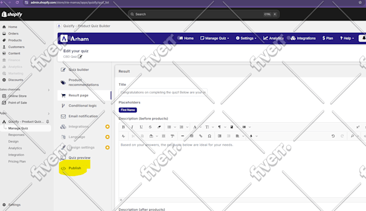Insert a horizontal line
The image size is (366, 211).
point(182,136)
